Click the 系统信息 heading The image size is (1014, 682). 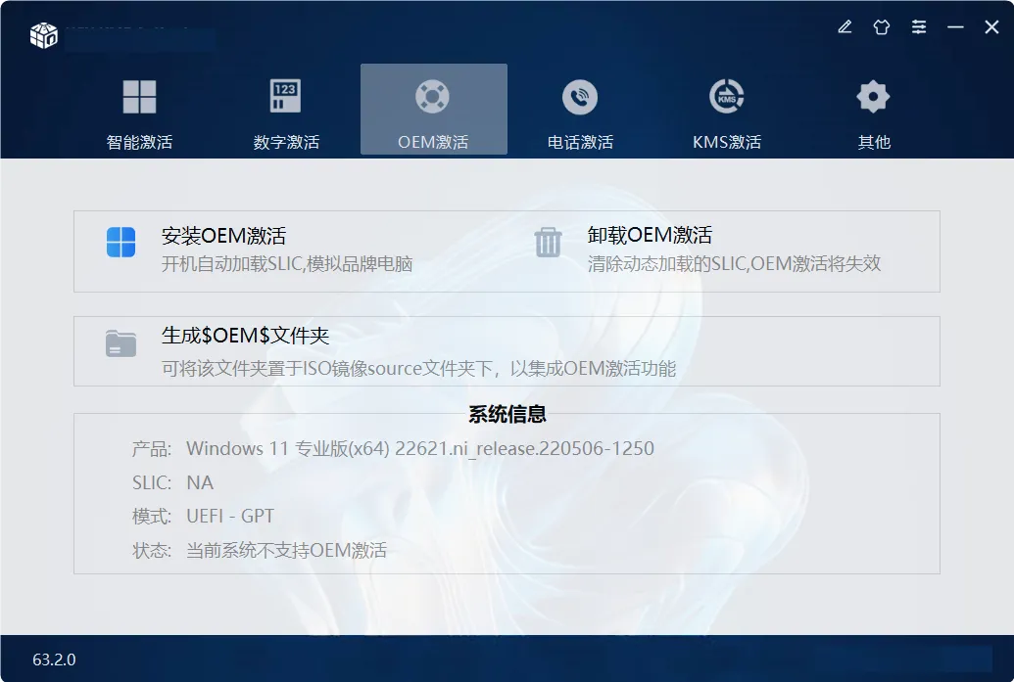(507, 414)
